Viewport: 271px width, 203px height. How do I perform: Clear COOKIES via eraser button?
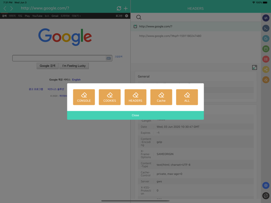pyautogui.click(x=110, y=97)
